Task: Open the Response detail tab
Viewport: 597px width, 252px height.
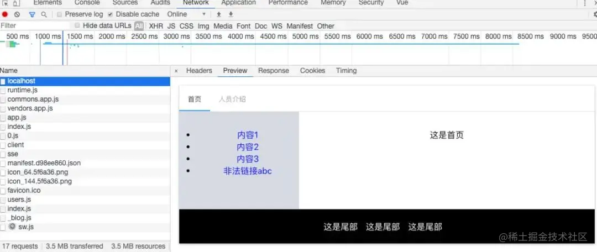Action: (274, 70)
